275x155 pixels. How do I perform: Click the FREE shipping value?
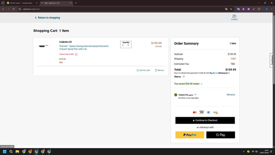coord(233,59)
